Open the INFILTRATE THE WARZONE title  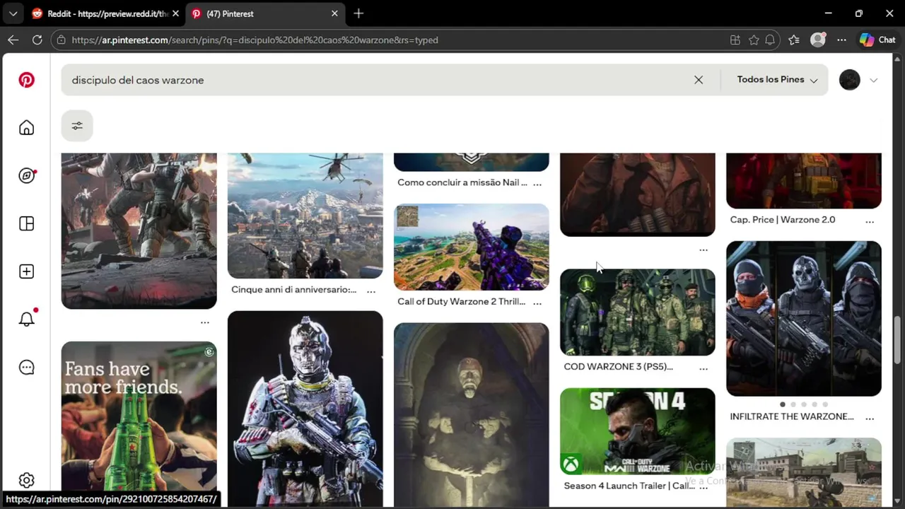coord(791,416)
